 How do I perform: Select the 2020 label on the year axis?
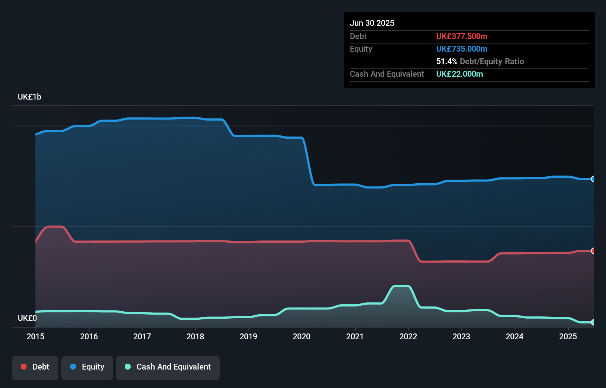click(x=302, y=336)
